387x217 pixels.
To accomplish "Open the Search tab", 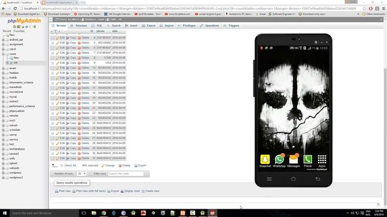I will tap(114, 25).
